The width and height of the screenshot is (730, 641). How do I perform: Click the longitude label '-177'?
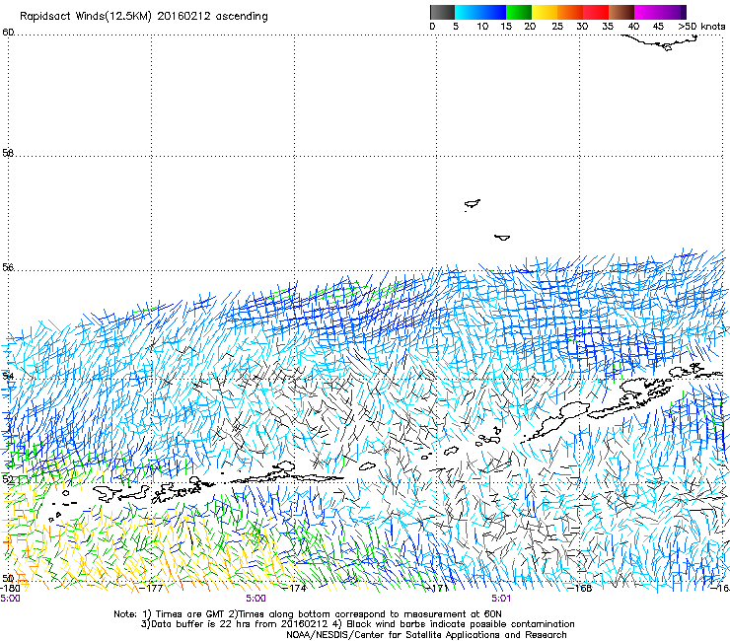tap(151, 588)
